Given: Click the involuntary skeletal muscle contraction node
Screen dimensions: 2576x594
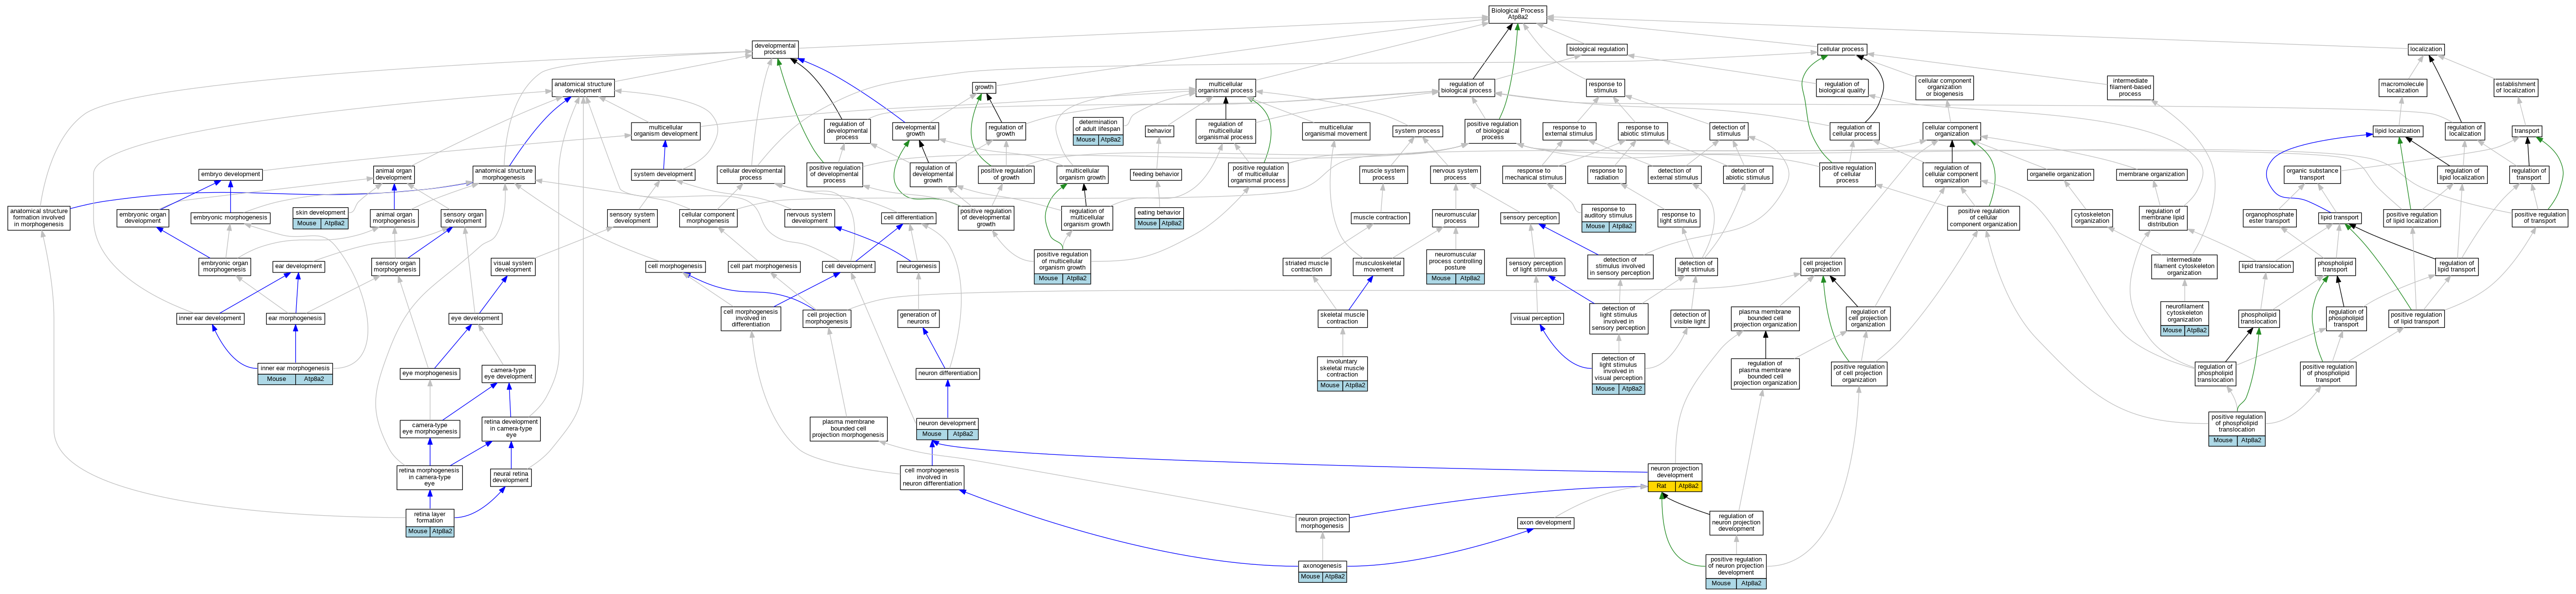Looking at the screenshot, I should click(1342, 367).
